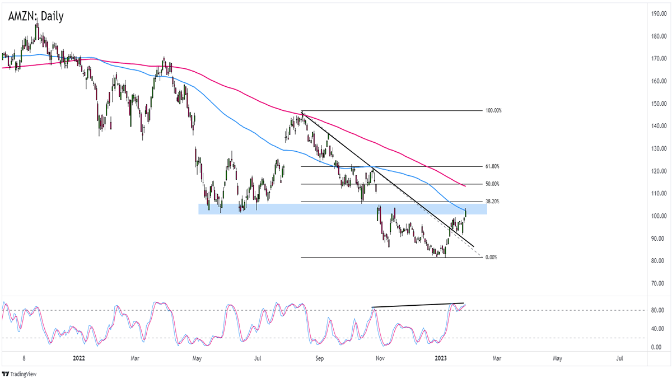Click the Sep label on time axis
The width and height of the screenshot is (672, 378).
coord(319,357)
